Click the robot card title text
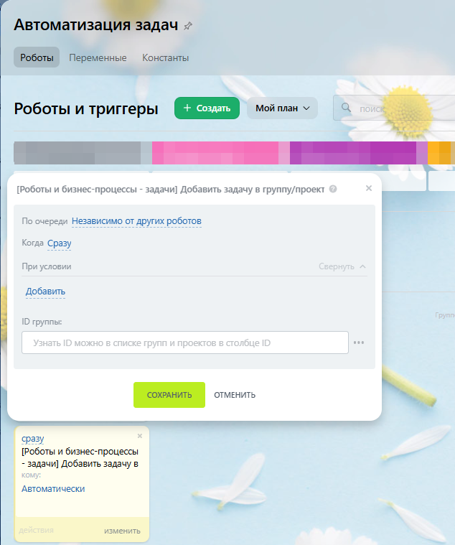 [x=80, y=457]
